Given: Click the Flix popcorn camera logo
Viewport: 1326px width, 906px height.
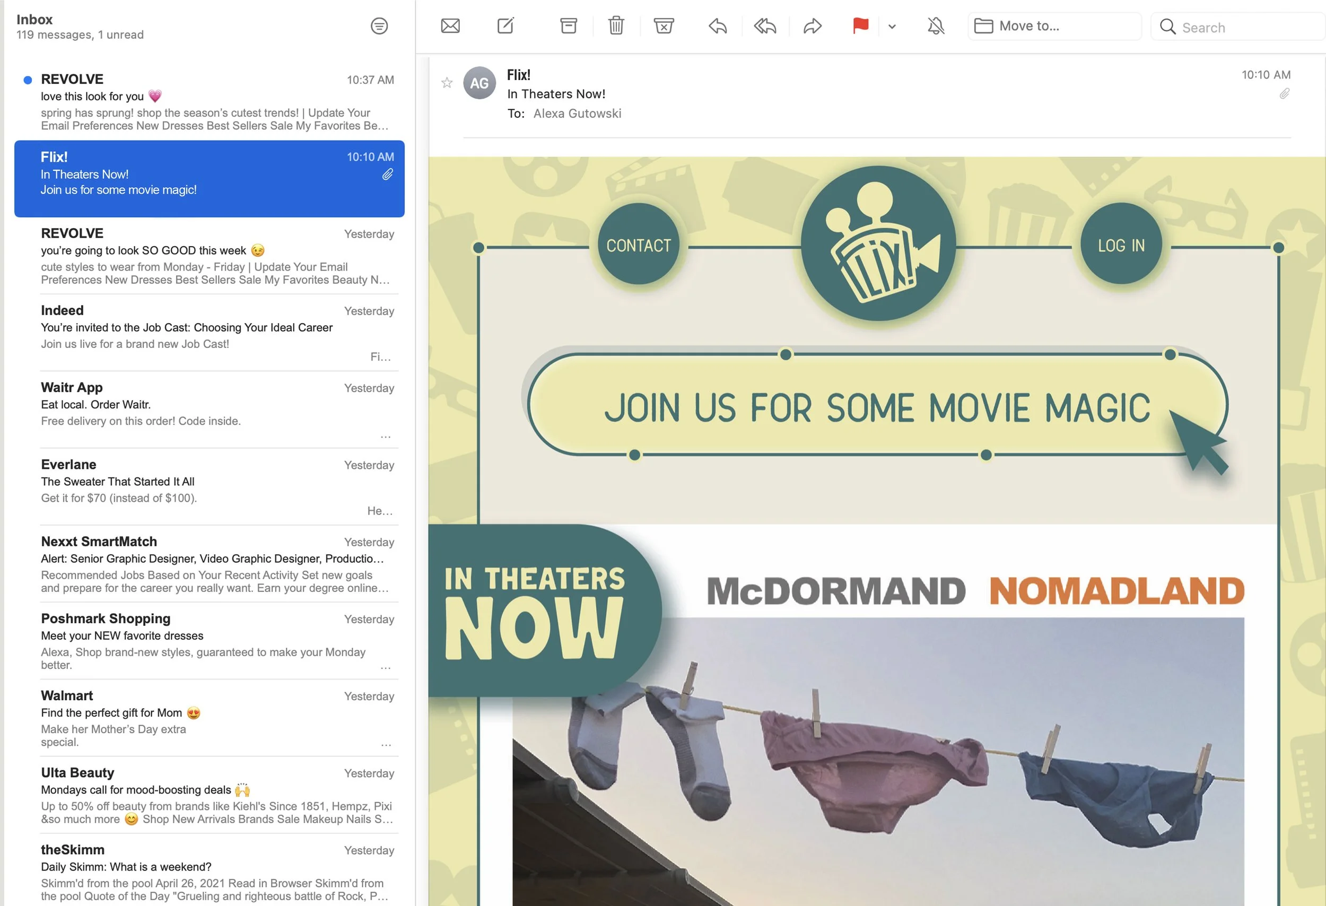Looking at the screenshot, I should (x=879, y=243).
